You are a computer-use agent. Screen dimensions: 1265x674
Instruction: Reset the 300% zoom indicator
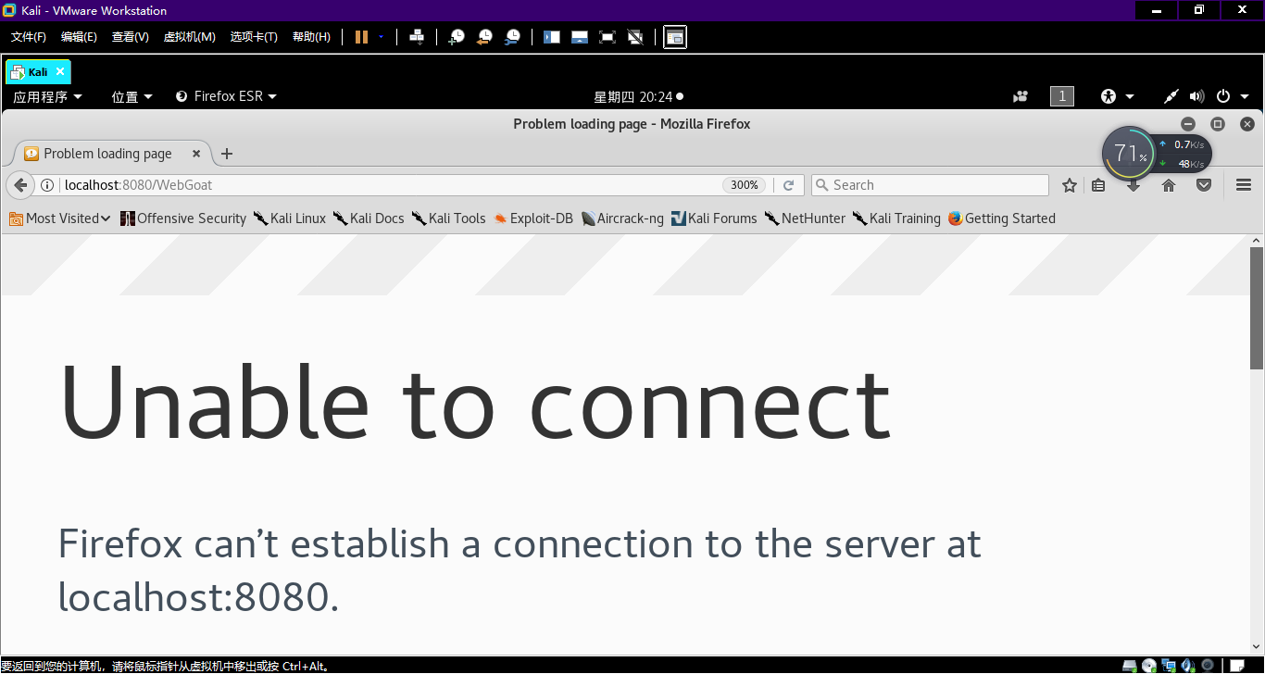click(745, 185)
